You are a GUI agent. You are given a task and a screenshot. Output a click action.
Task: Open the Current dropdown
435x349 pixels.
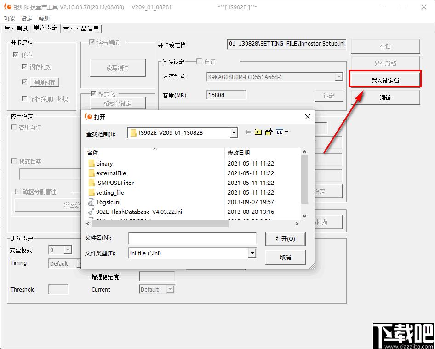coord(170,289)
